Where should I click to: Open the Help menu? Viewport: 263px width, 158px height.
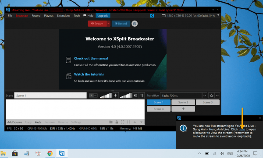90,16
